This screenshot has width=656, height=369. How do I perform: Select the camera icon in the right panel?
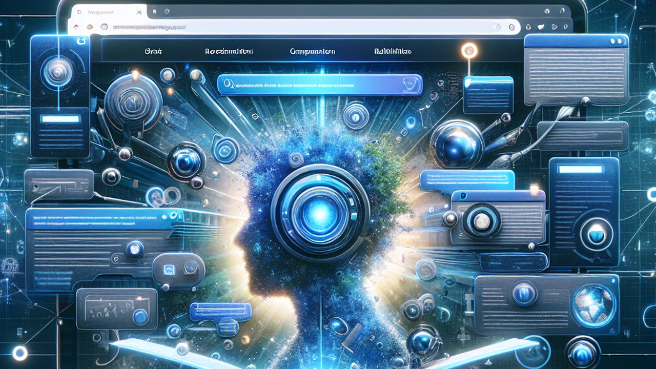[x=482, y=220]
